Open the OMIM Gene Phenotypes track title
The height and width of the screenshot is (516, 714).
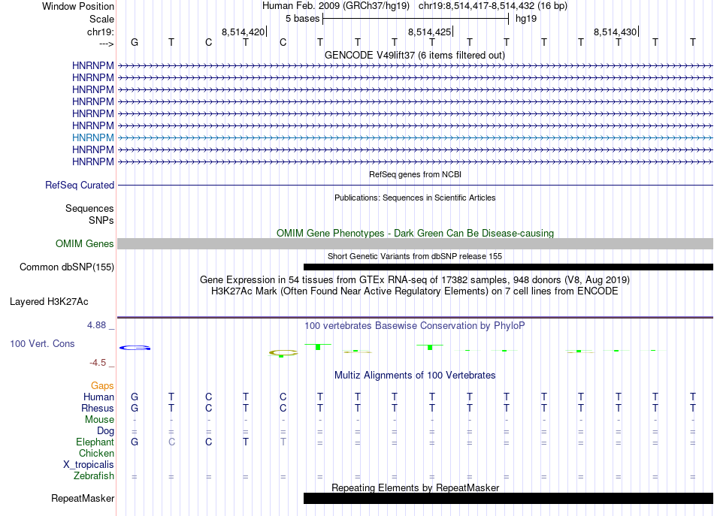[415, 233]
